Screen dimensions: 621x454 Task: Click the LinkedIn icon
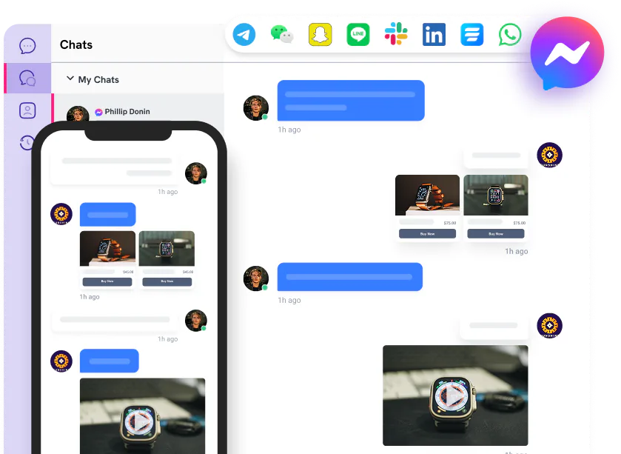pos(434,35)
